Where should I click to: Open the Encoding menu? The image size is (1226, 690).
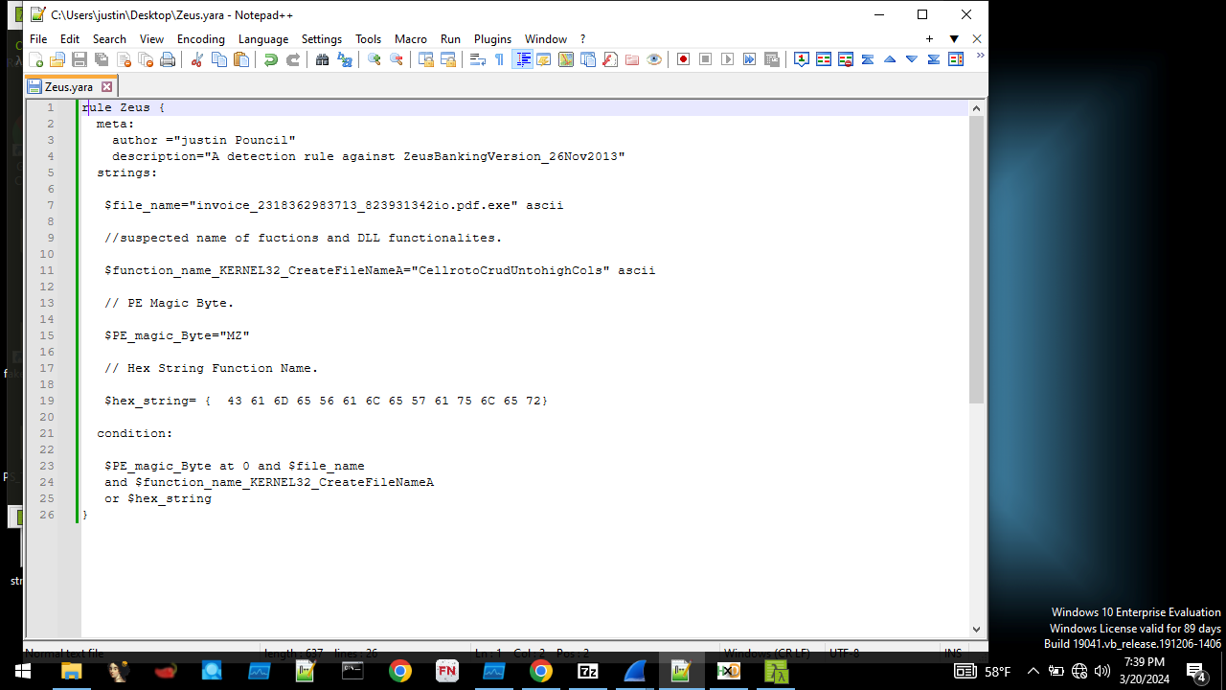point(201,39)
